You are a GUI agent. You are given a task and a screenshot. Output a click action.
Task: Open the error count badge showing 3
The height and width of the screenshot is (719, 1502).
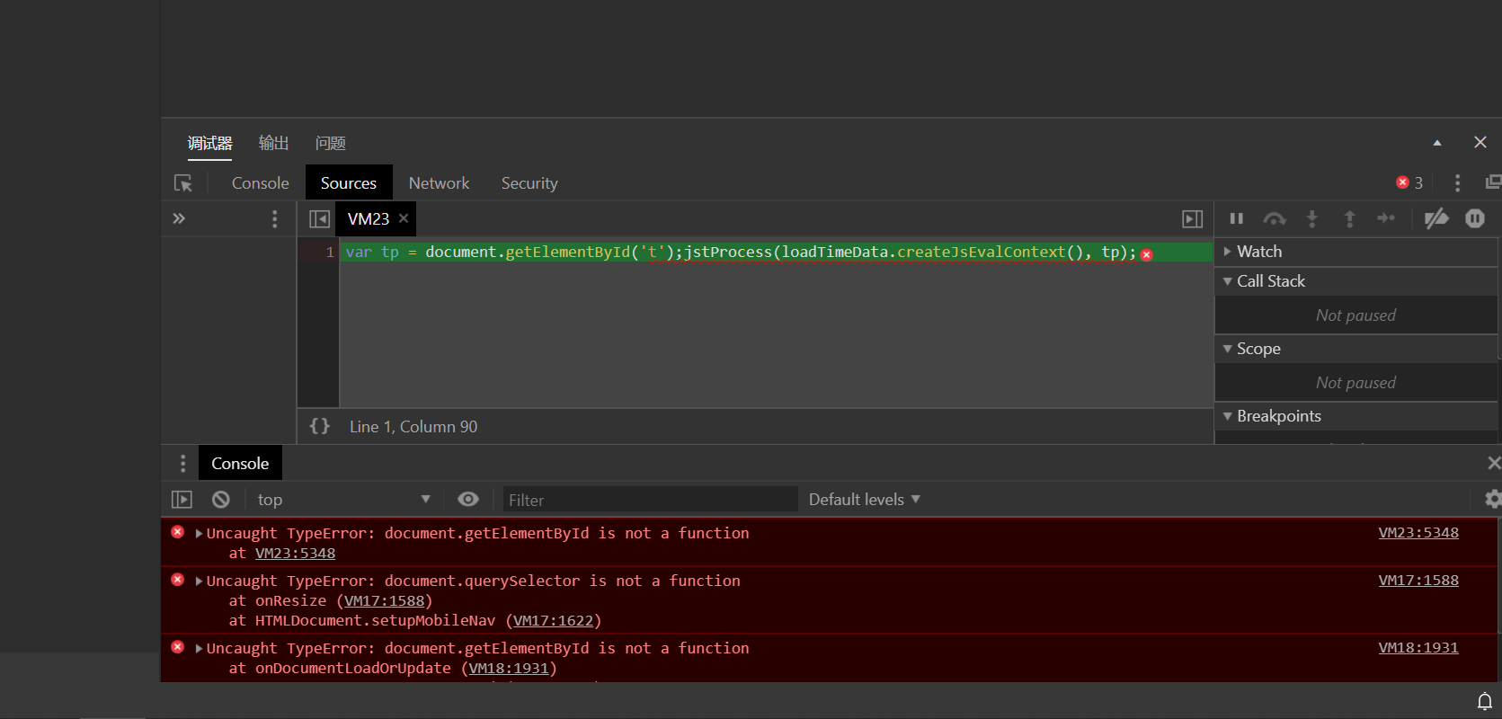click(x=1409, y=182)
